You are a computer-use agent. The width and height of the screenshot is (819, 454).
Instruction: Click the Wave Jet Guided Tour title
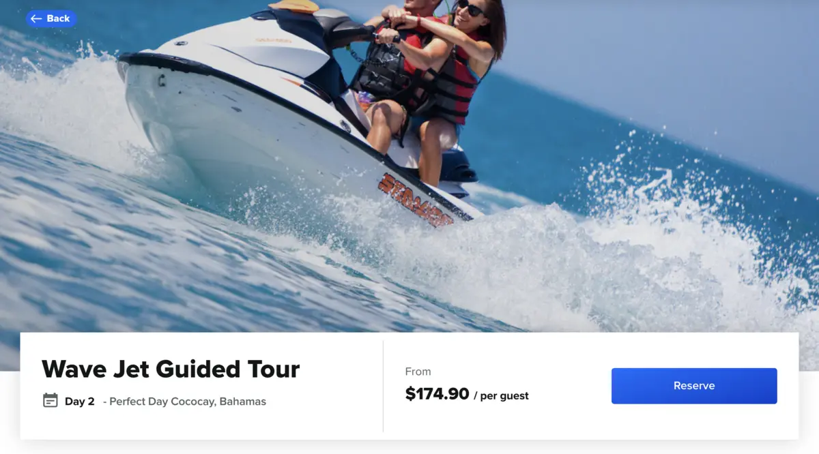point(171,369)
